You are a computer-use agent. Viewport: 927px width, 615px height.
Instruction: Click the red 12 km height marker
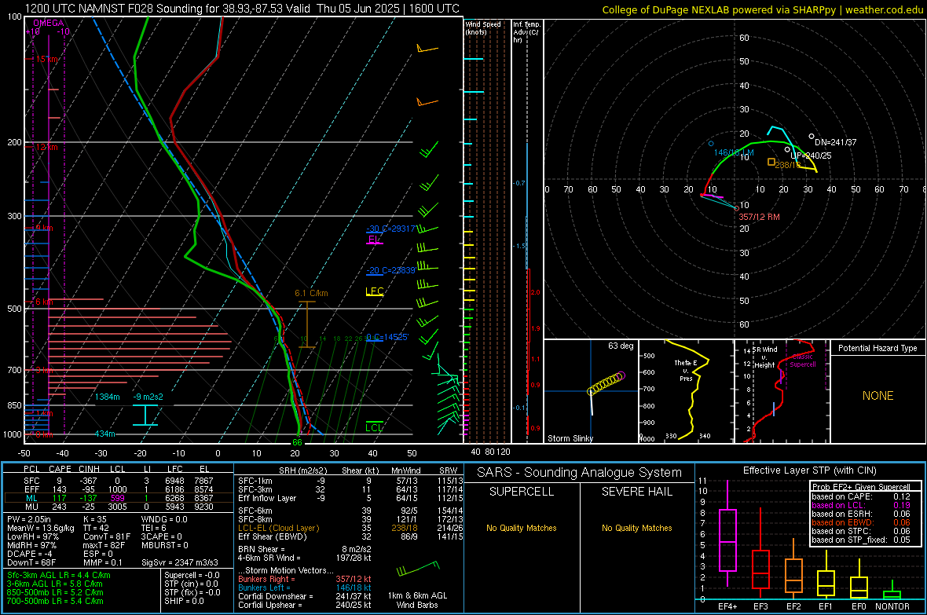tap(46, 147)
